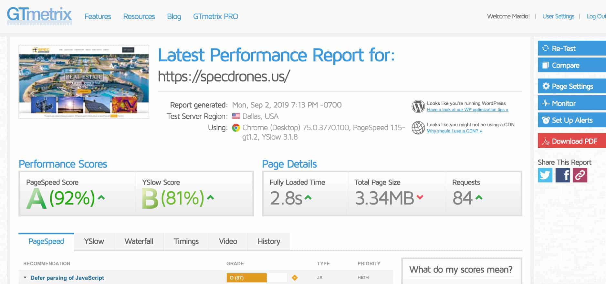
Task: Click YSlow score up arrow
Action: click(x=210, y=197)
